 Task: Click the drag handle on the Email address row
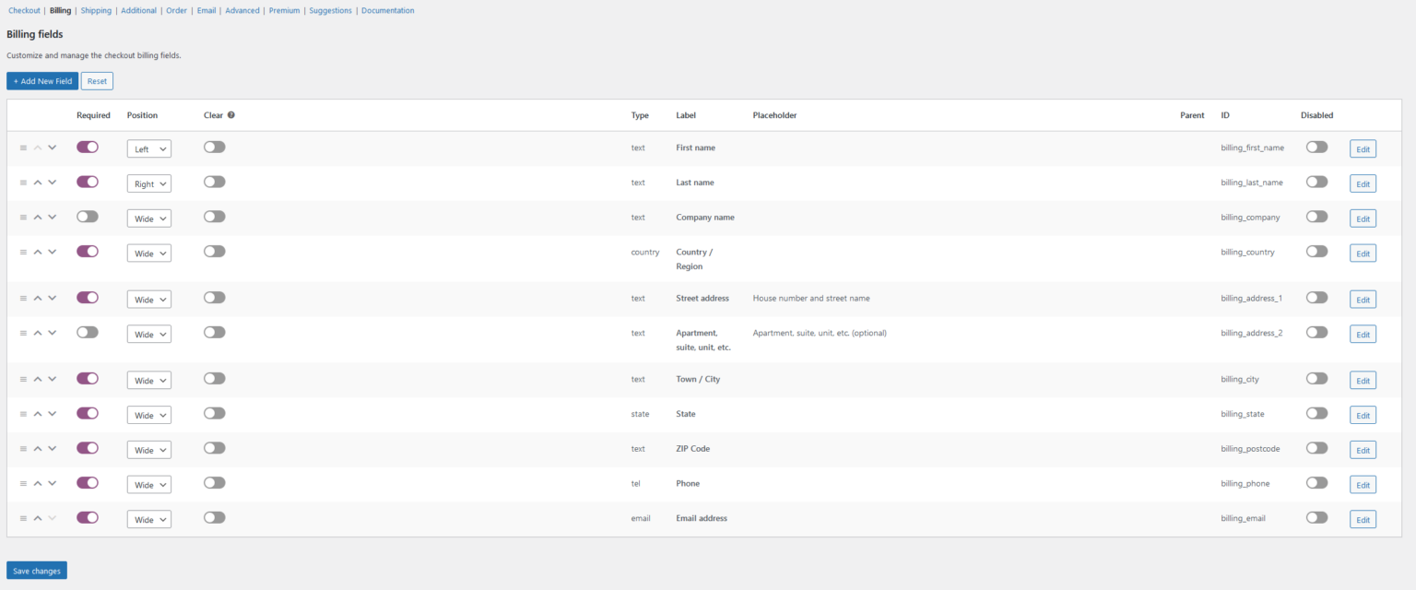click(x=22, y=517)
